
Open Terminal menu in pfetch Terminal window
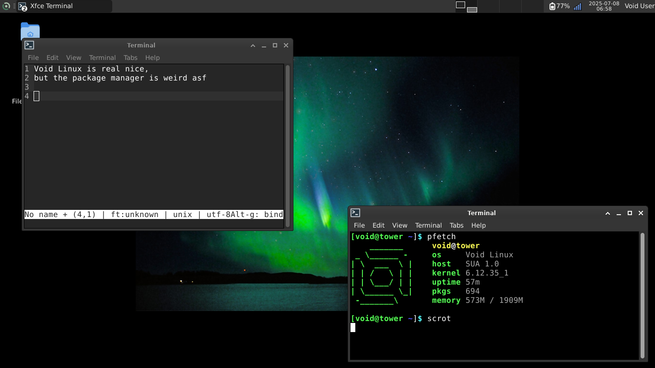point(428,225)
